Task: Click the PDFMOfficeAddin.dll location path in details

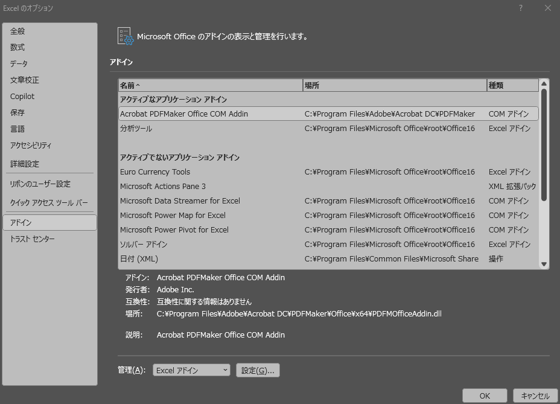Action: click(299, 314)
